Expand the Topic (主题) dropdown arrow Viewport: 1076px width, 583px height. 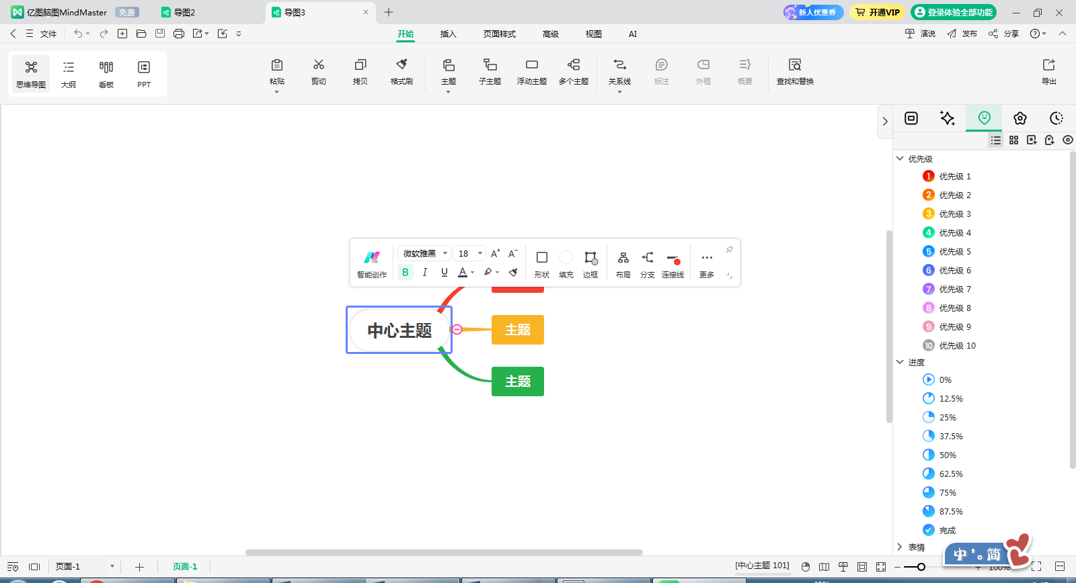coord(449,92)
